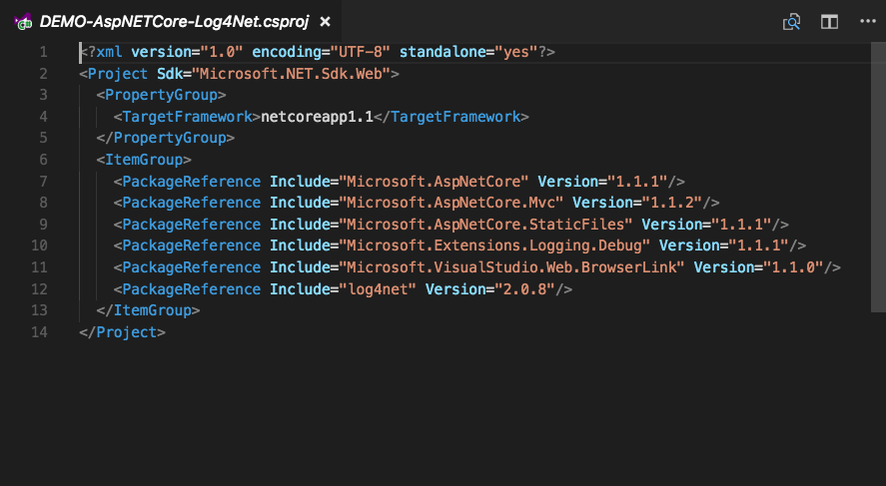Viewport: 886px width, 486px height.
Task: Close the DEMO-AspNETCore-Log4Net.csproj tab
Action: click(325, 21)
